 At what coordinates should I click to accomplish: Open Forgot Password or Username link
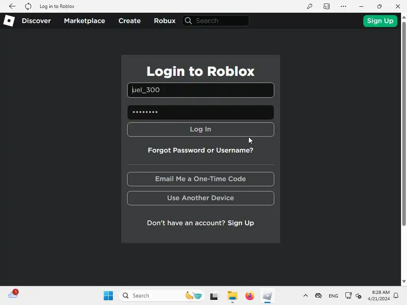pyautogui.click(x=200, y=150)
